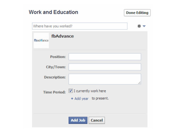Click into the Position input field
This screenshot has height=132, width=176.
[105, 57]
